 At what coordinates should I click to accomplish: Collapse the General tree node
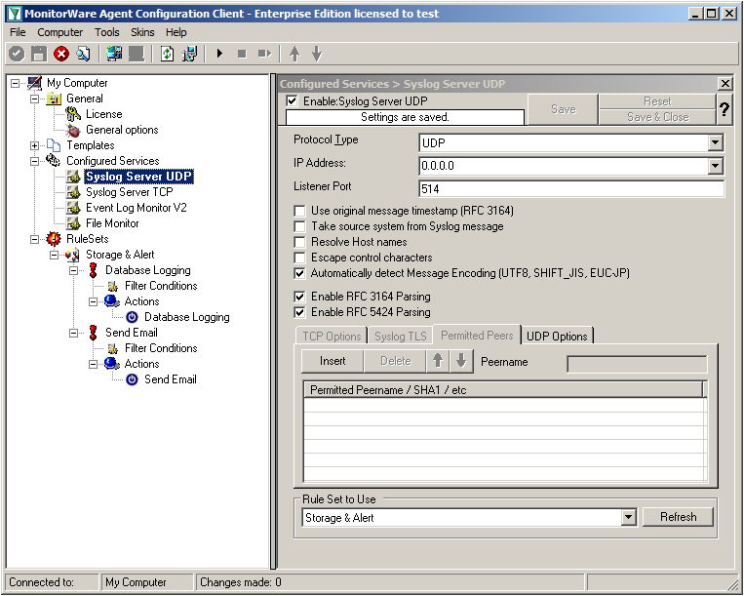pos(35,99)
